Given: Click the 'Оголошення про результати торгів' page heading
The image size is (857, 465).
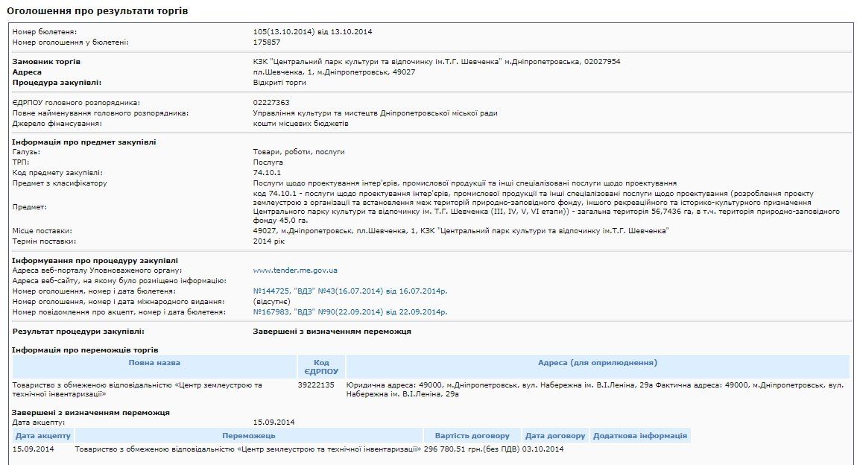Looking at the screenshot, I should [x=98, y=11].
